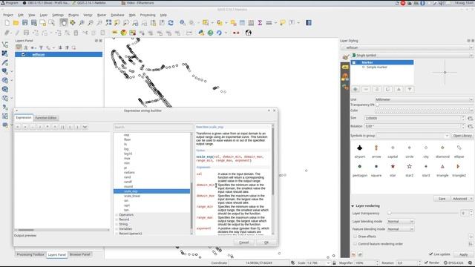Select the Zoom In magnifier tool
475x267 pixels.
click(x=82, y=23)
